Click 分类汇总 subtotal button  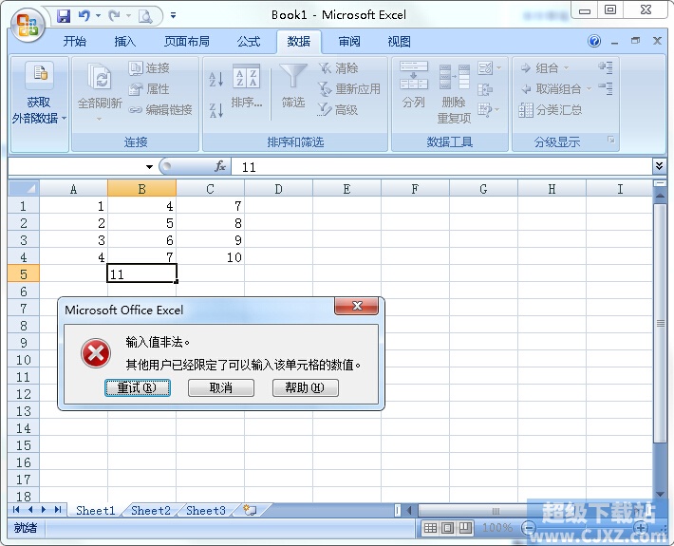tap(551, 110)
